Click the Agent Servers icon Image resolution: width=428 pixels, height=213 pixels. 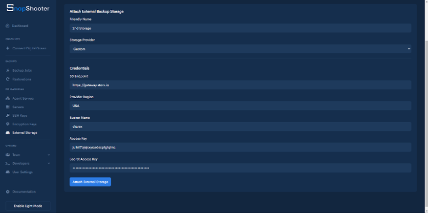pyautogui.click(x=8, y=99)
